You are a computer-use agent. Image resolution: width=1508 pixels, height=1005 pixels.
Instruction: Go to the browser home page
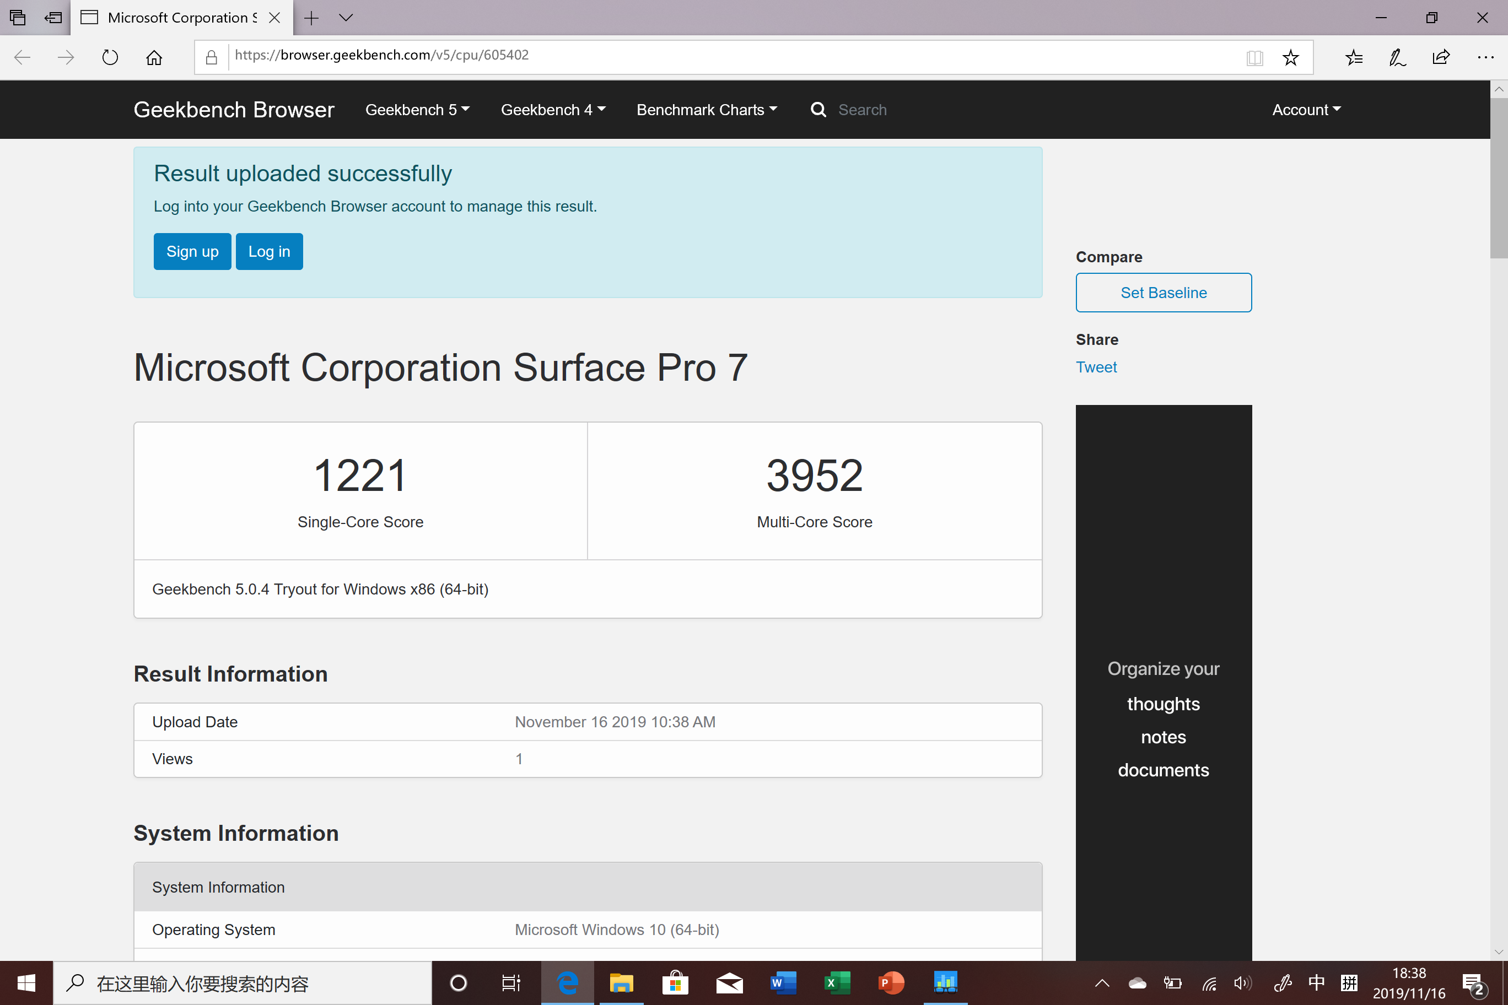pyautogui.click(x=154, y=58)
